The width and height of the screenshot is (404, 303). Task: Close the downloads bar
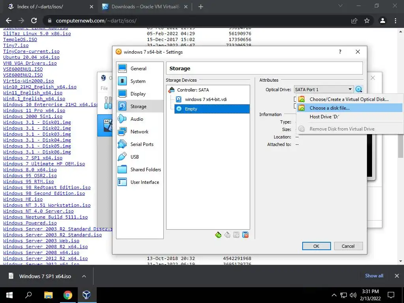[397, 276]
